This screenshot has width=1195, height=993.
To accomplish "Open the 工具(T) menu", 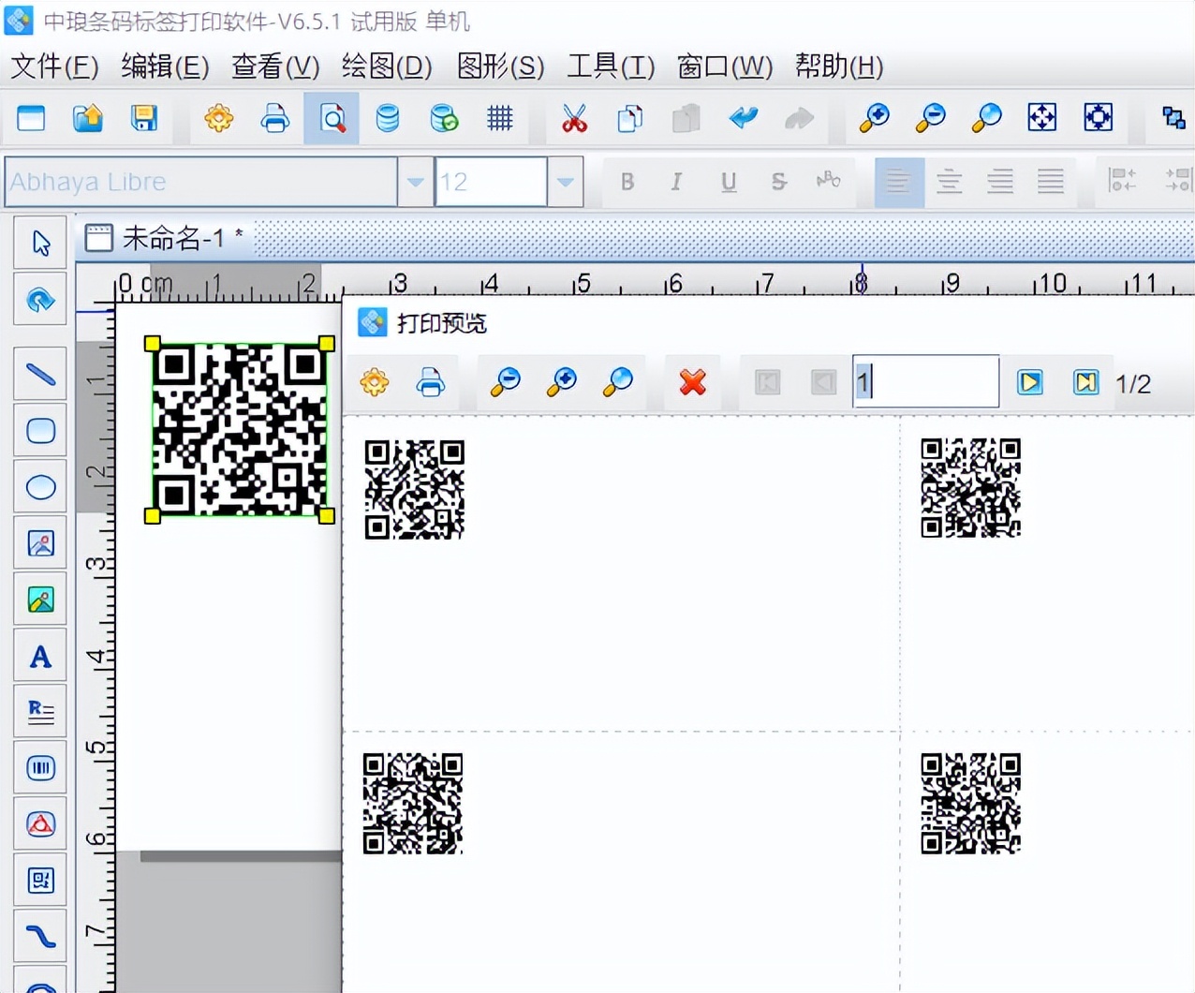I will coord(611,67).
